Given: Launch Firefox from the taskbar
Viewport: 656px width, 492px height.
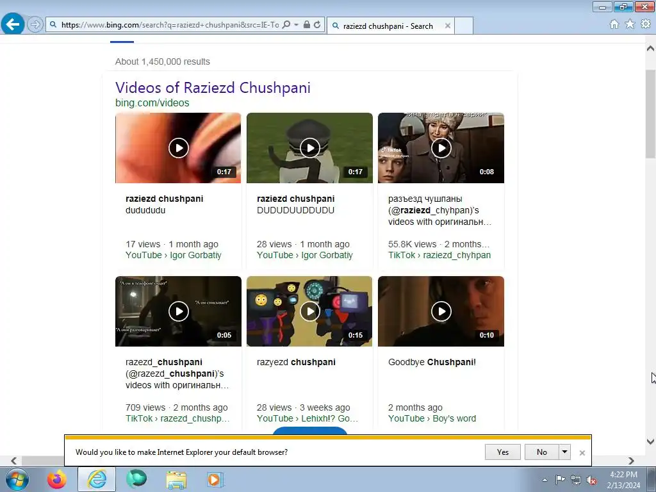Looking at the screenshot, I should pyautogui.click(x=56, y=479).
